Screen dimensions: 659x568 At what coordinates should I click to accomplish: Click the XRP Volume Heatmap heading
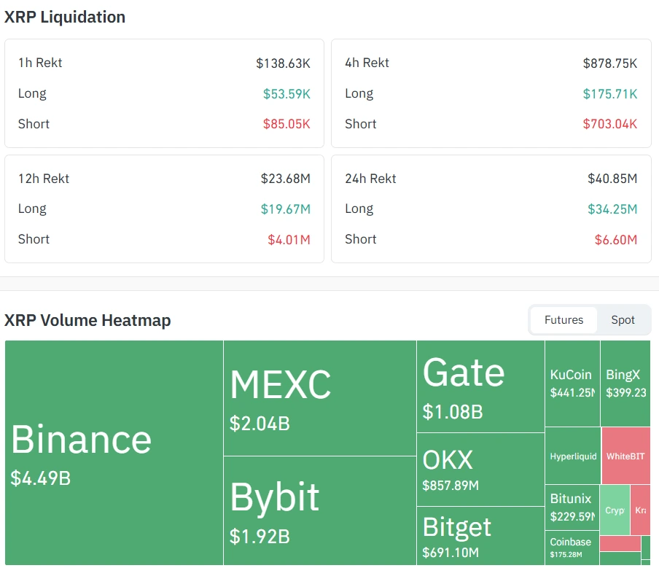point(87,319)
